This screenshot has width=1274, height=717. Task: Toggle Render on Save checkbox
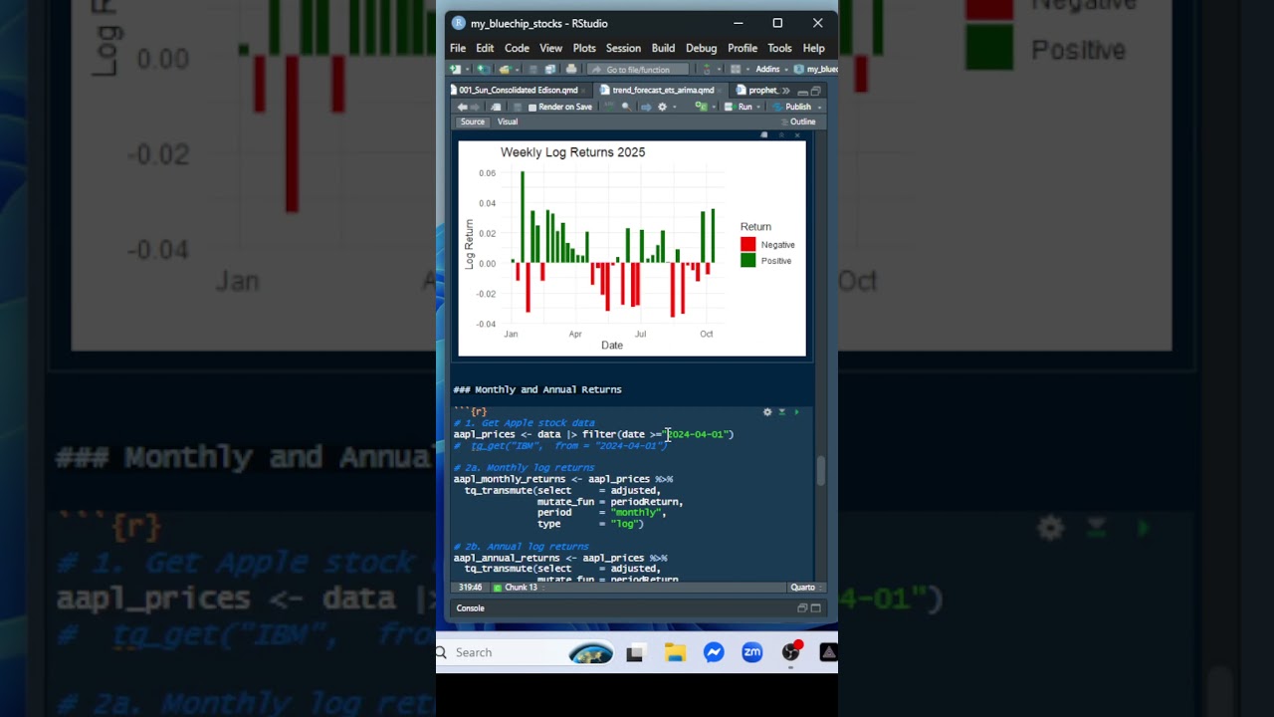point(532,108)
